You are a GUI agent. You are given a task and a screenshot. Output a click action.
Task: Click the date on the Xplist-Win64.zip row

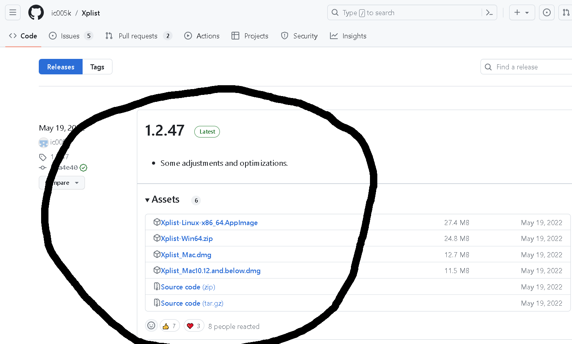(542, 239)
